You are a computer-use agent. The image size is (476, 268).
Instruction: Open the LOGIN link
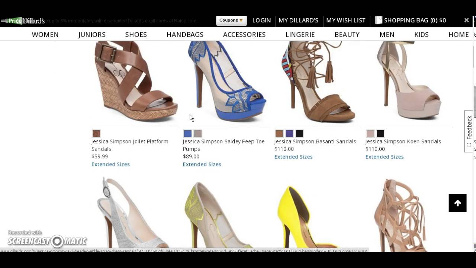coord(261,20)
